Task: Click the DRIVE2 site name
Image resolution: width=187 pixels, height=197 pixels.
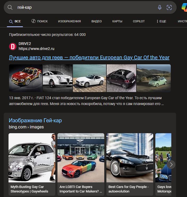Action: point(25,44)
